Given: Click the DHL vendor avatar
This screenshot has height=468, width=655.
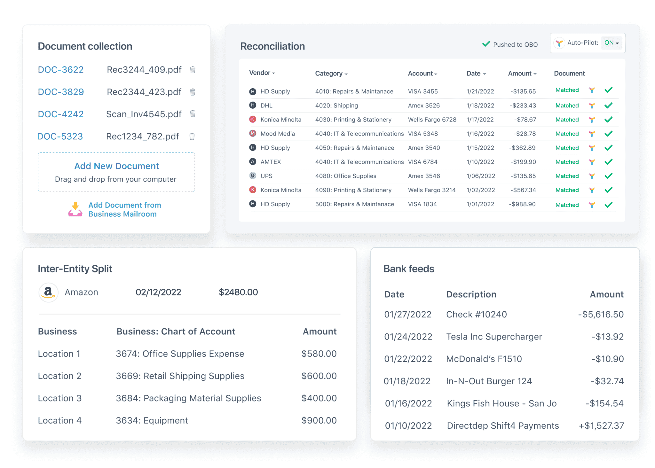Looking at the screenshot, I should point(253,105).
